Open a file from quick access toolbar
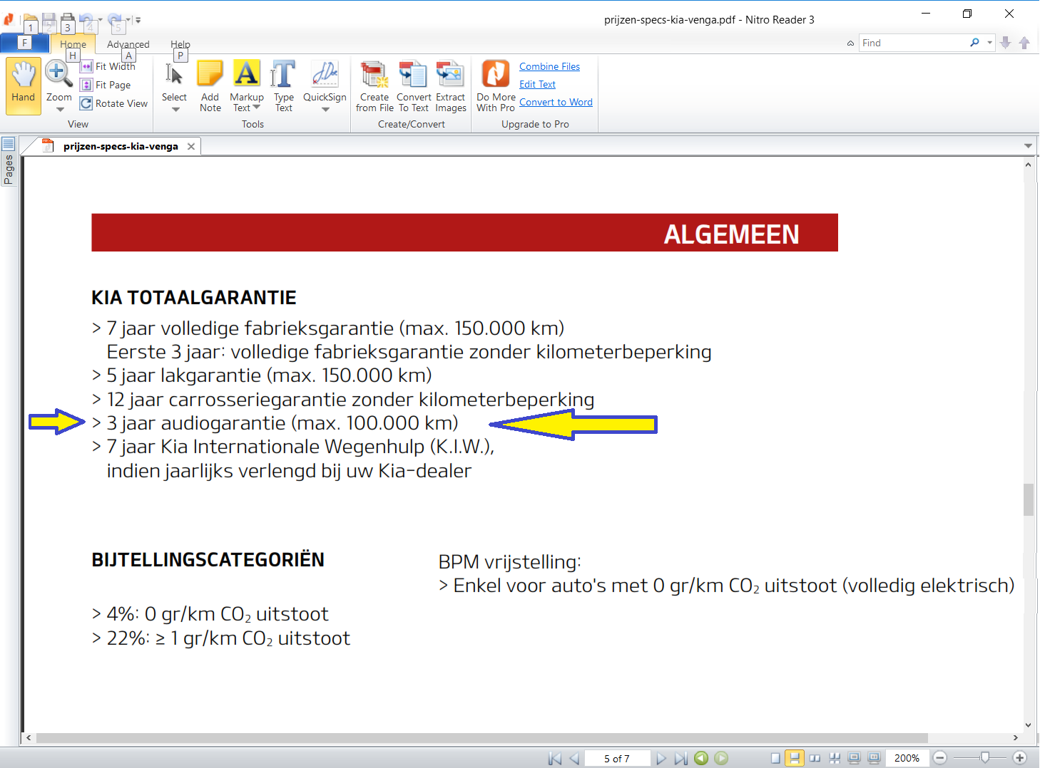Image resolution: width=1040 pixels, height=768 pixels. click(x=31, y=21)
